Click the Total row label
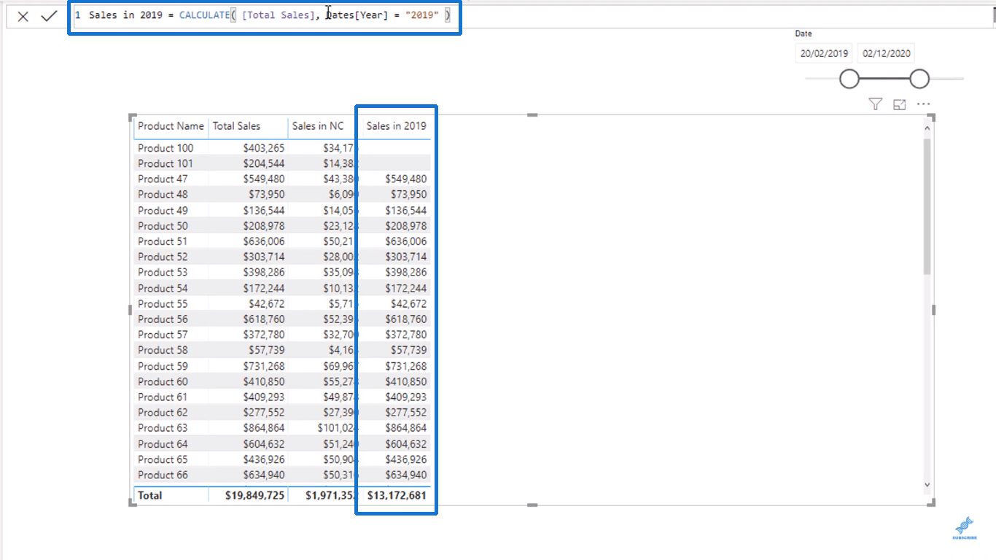The height and width of the screenshot is (560, 996). 150,495
